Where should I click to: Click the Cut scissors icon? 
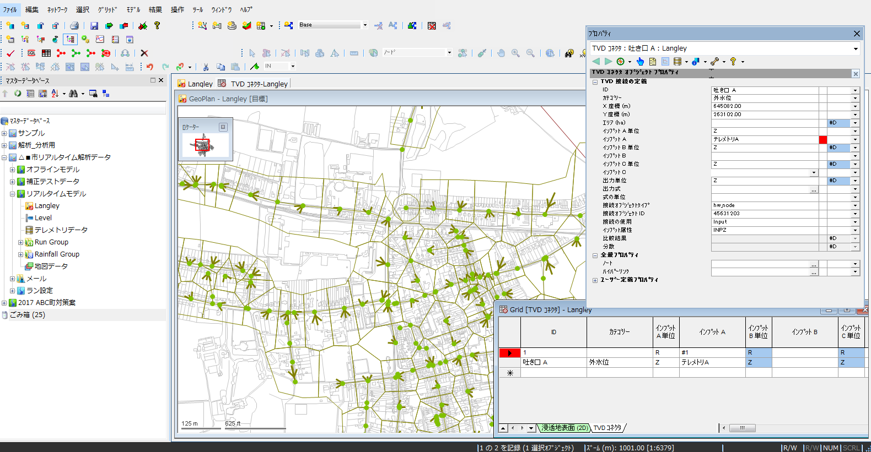(x=206, y=67)
